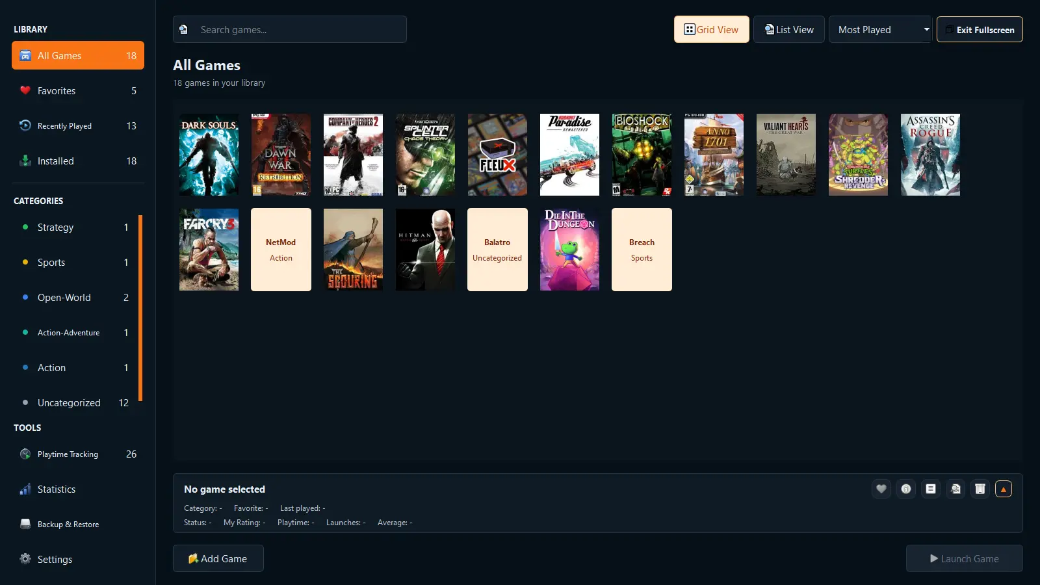This screenshot has height=585, width=1040.
Task: Select The Scouring game cover
Action: (x=353, y=250)
